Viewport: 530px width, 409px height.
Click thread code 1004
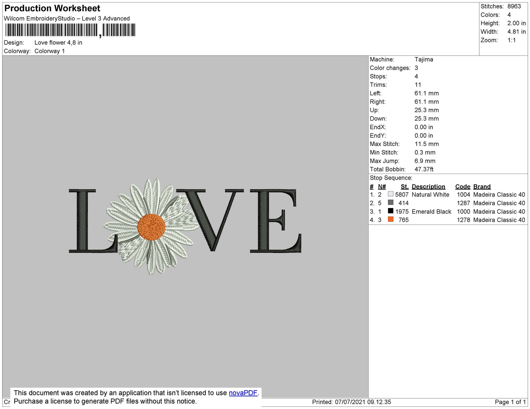tap(463, 194)
